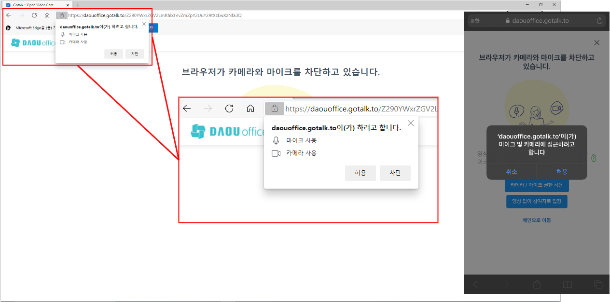The width and height of the screenshot is (610, 302).
Task: Click the Microsoft Edge logo in the info bar
Action: [8, 28]
